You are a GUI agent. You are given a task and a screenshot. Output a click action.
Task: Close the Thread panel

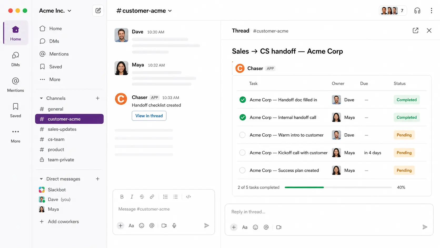429,31
